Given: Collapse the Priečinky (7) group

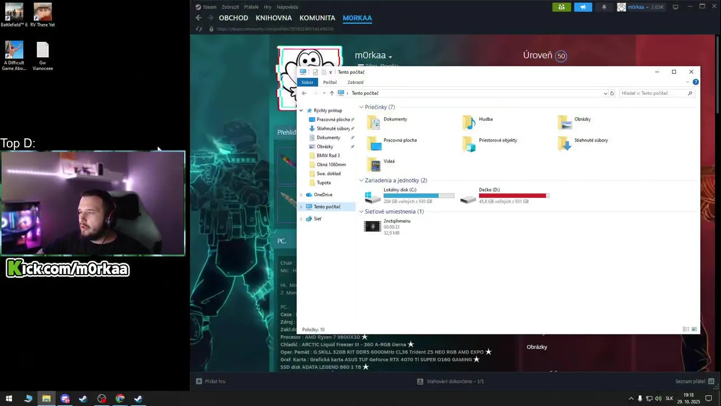Looking at the screenshot, I should click(362, 107).
